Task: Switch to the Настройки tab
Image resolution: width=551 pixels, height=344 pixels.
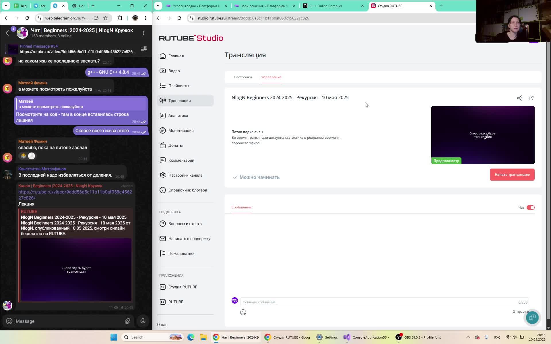Action: click(x=243, y=77)
